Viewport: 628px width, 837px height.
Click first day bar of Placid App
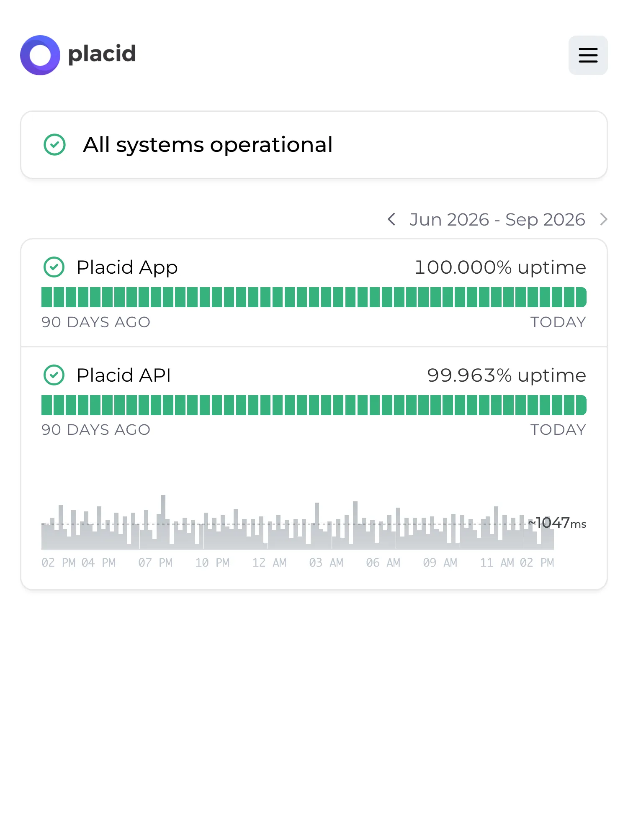click(x=46, y=297)
